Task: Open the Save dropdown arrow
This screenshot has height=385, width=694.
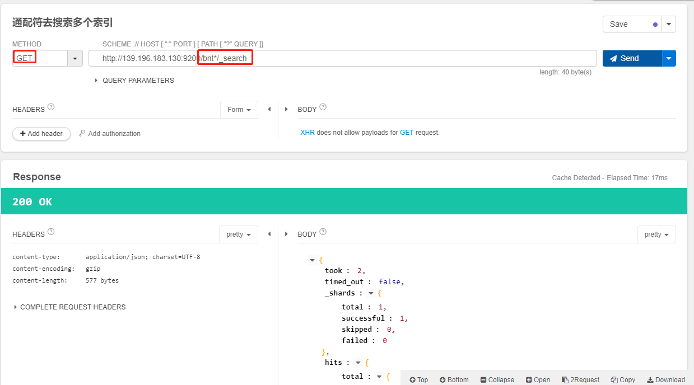Action: point(669,24)
